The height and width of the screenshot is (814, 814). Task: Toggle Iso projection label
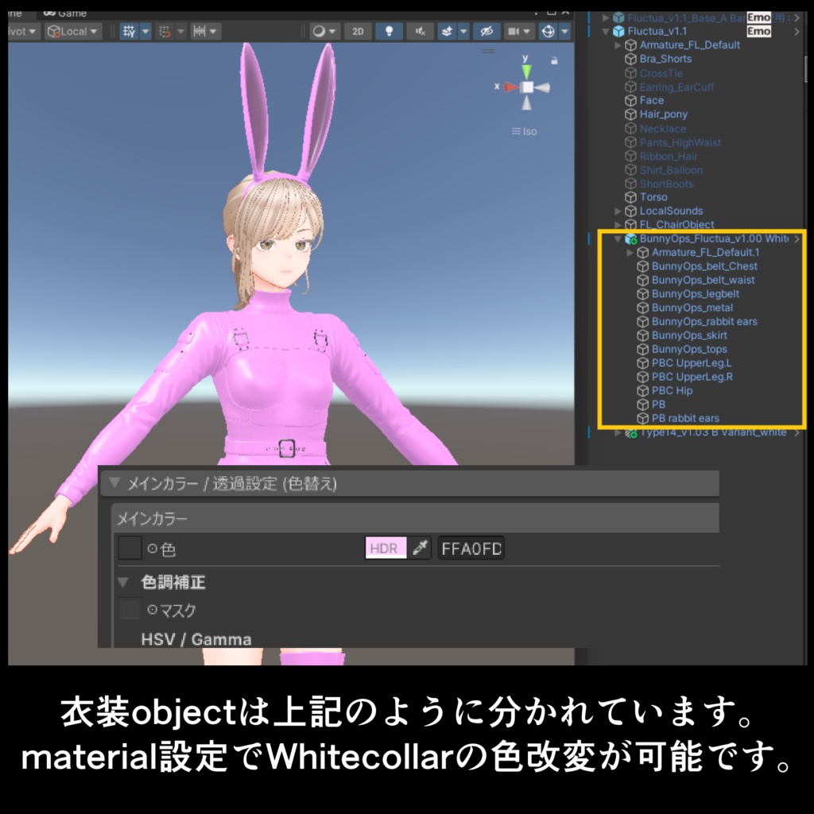tap(525, 131)
